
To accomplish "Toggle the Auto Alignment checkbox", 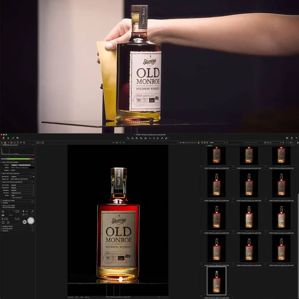I will click(x=11, y=197).
